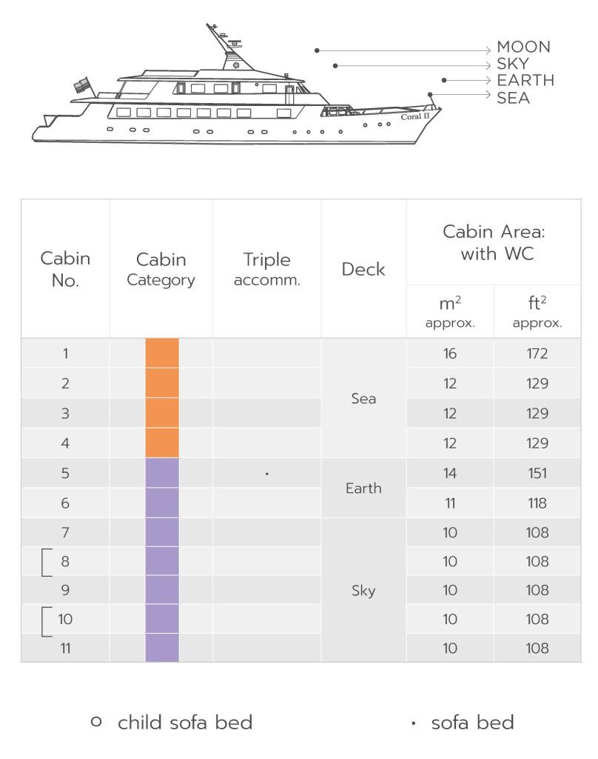Click the Deck column header
Image resolution: width=598 pixels, height=759 pixels.
click(363, 269)
